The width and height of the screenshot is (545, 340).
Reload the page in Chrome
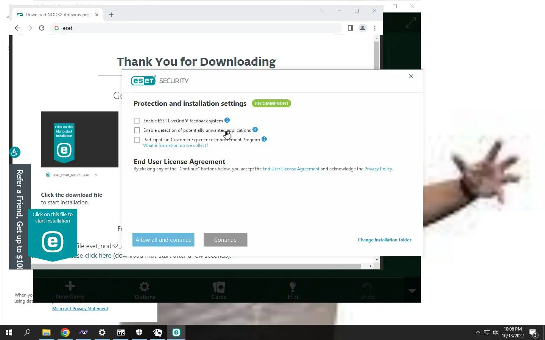[x=42, y=28]
